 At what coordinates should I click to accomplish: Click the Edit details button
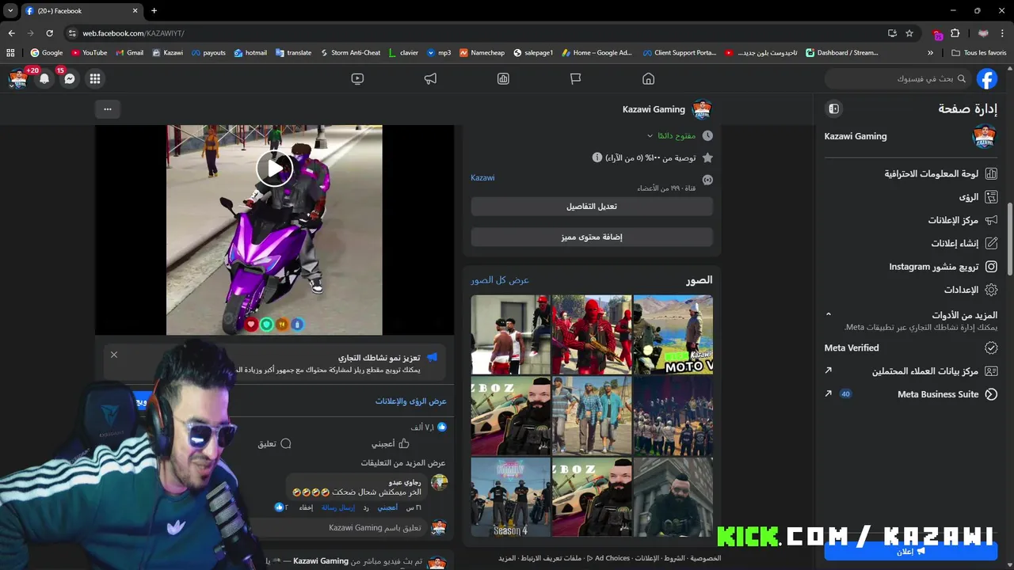pyautogui.click(x=592, y=207)
